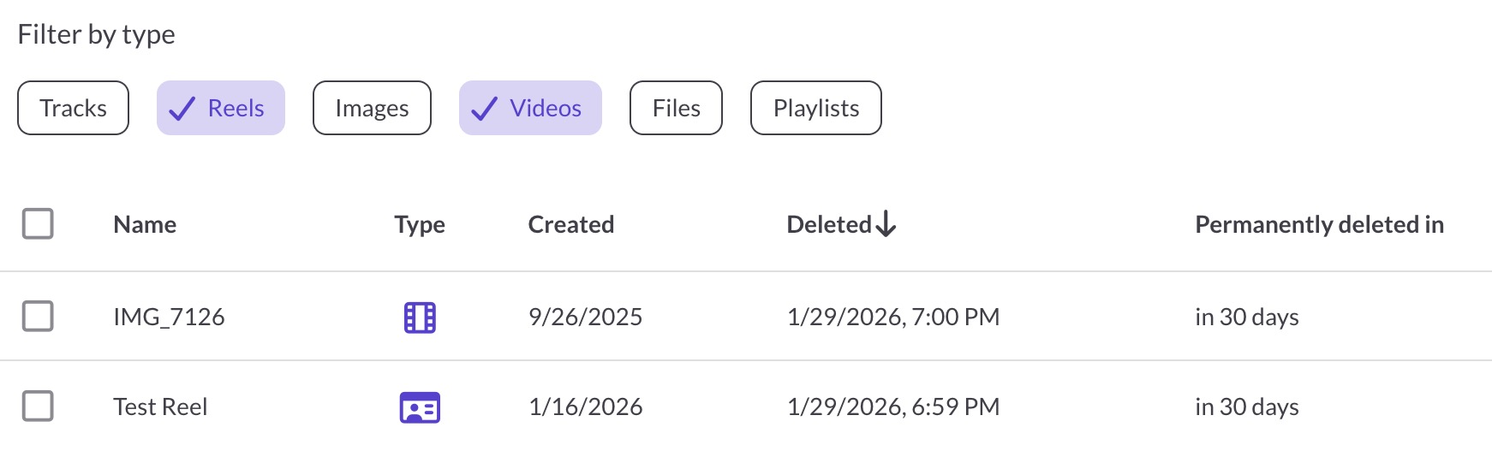Click the checkmark icon on Videos filter
Image resolution: width=1492 pixels, height=457 pixels.
(485, 109)
